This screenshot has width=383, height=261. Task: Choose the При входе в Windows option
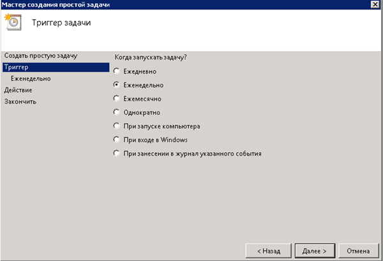pos(116,139)
